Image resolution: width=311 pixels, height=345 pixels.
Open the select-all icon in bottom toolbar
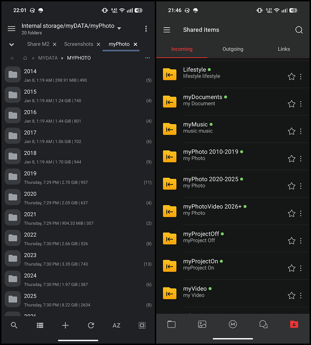point(142,325)
